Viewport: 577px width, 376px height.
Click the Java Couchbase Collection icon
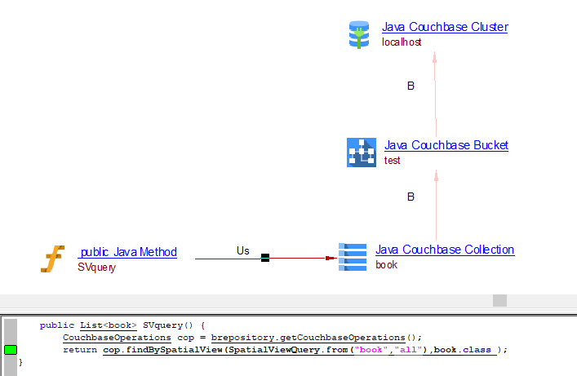coord(353,256)
